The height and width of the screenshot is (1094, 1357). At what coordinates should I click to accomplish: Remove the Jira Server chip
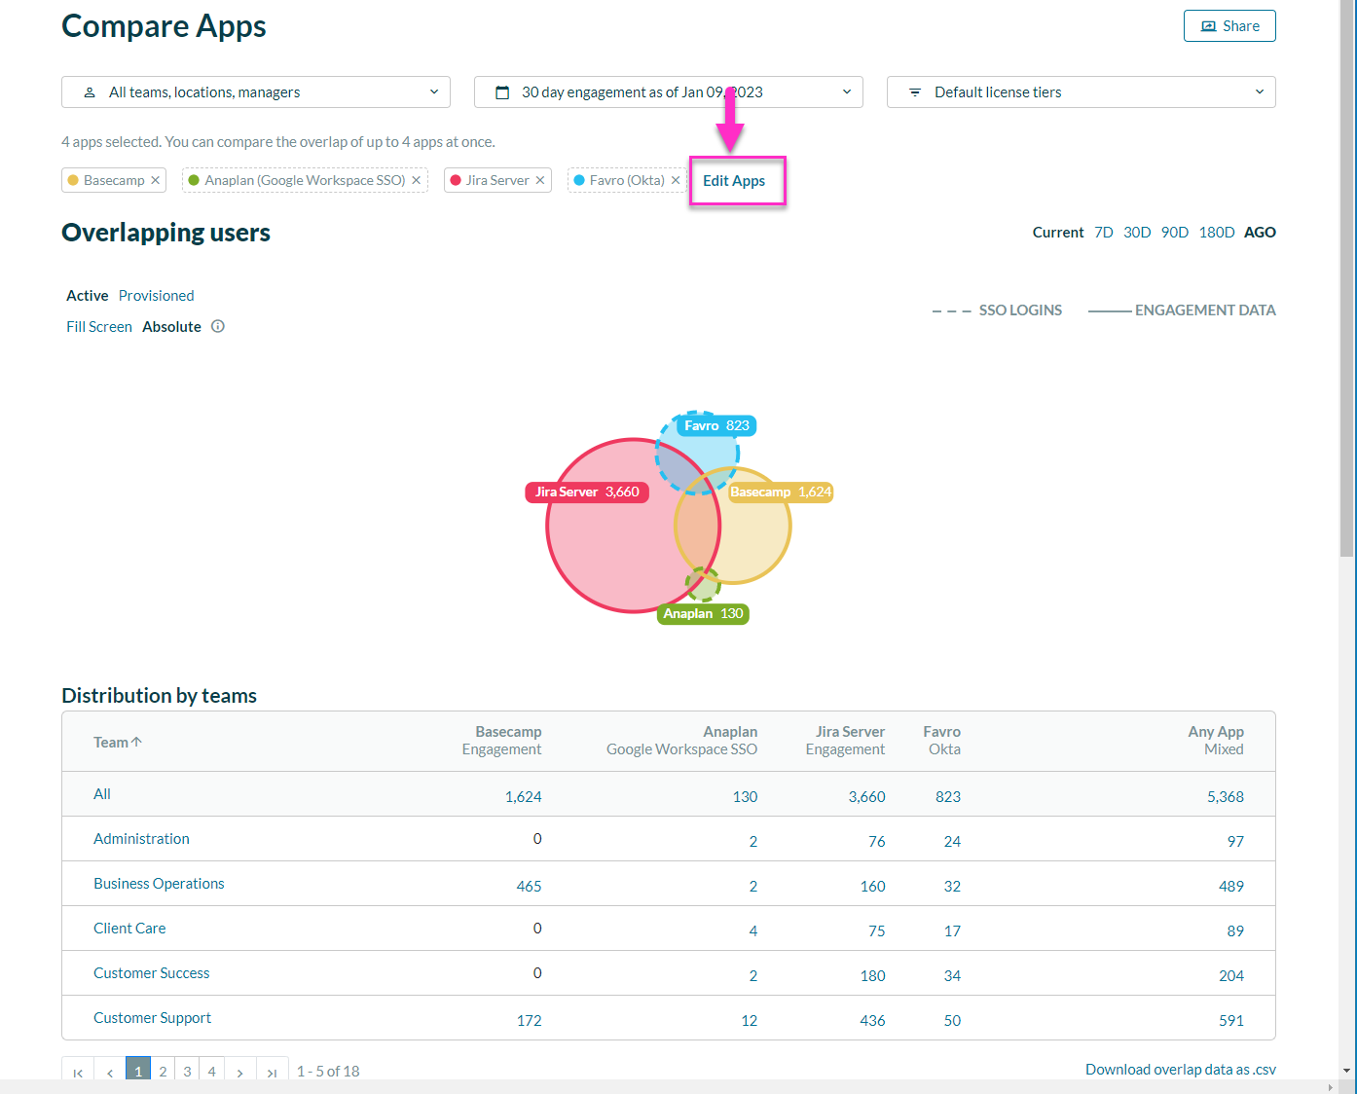pyautogui.click(x=540, y=180)
